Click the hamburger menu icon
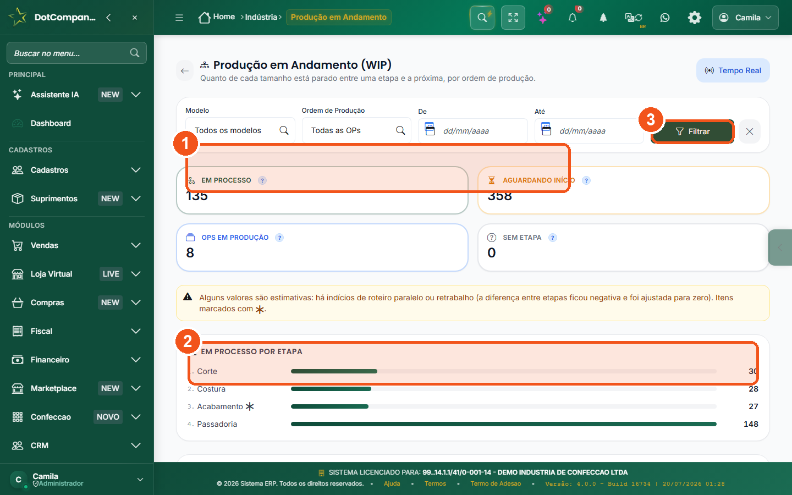 tap(179, 18)
